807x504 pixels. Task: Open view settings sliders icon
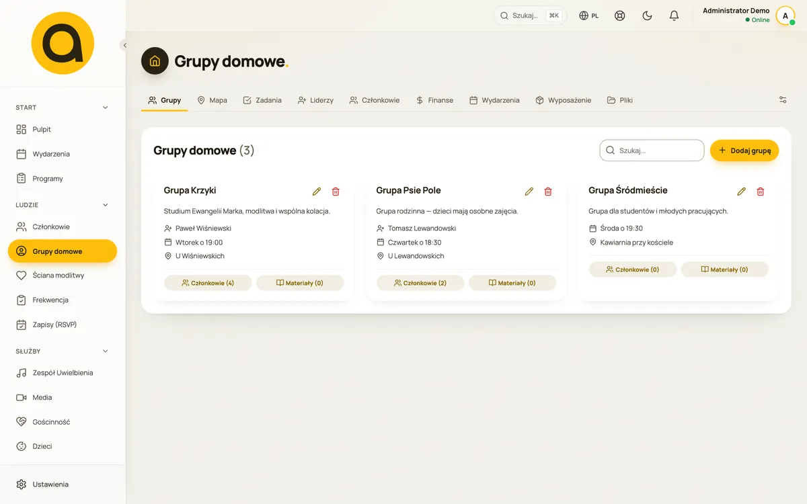pyautogui.click(x=783, y=100)
